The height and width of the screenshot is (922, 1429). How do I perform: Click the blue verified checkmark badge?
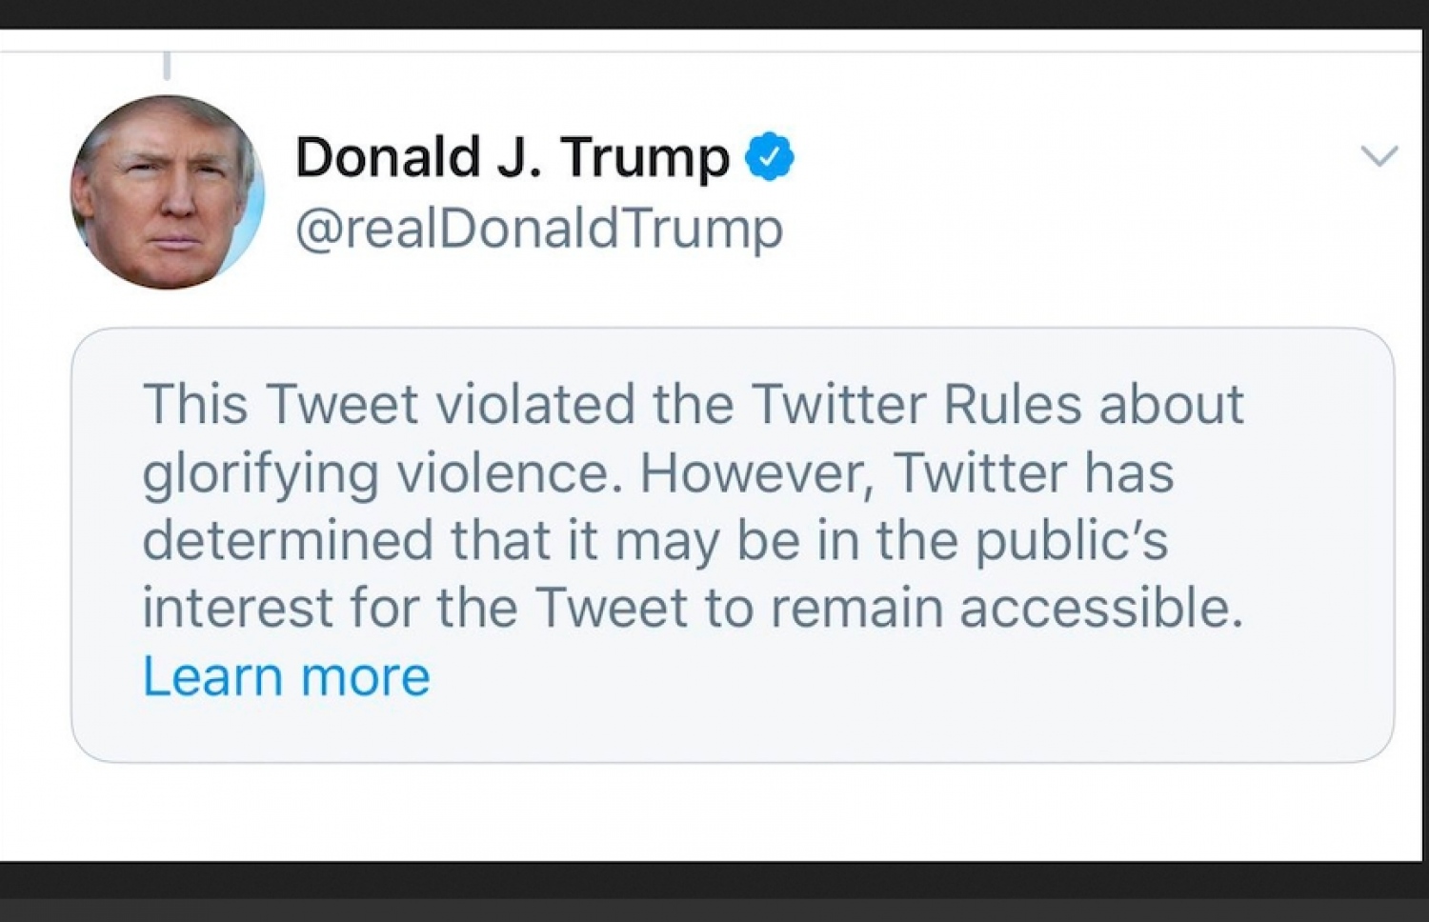769,158
